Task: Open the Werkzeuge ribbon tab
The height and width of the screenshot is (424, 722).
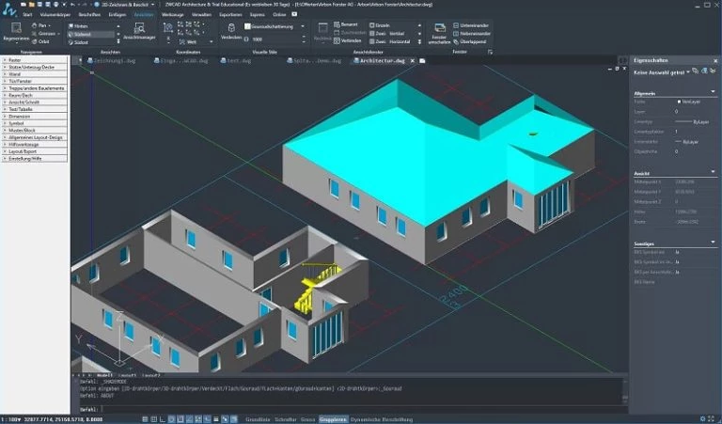Action: (173, 14)
